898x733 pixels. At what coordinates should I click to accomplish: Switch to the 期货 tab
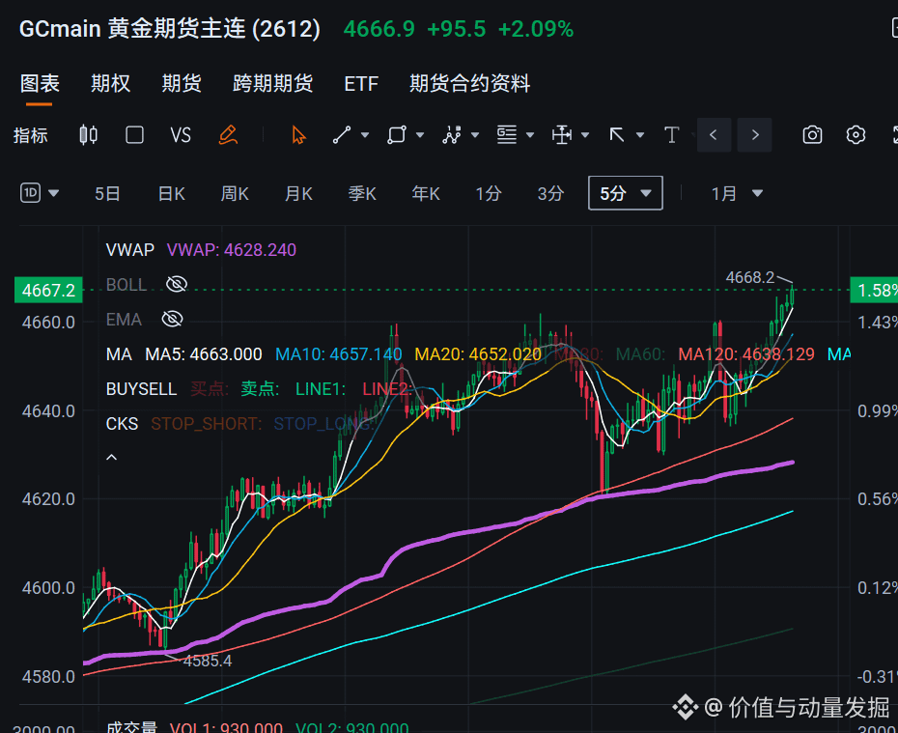[182, 84]
